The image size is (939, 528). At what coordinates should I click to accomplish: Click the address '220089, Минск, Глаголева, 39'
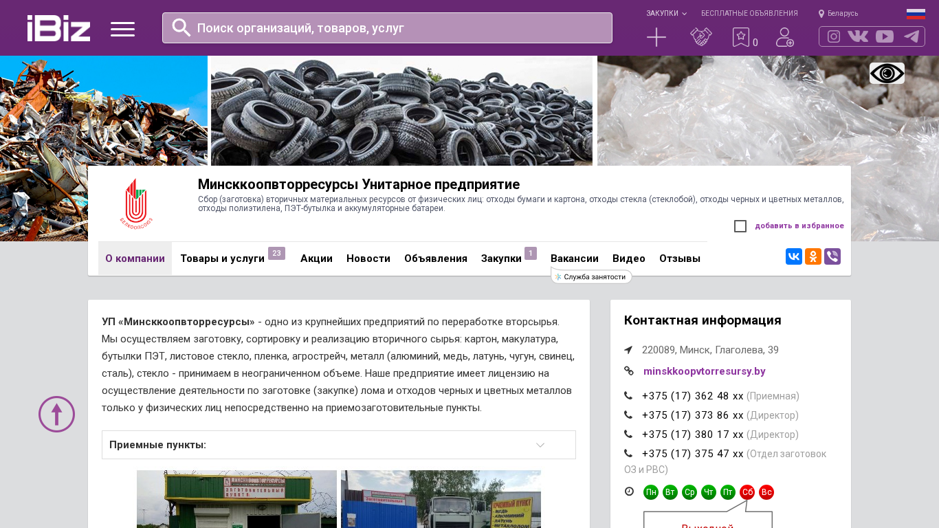710,350
